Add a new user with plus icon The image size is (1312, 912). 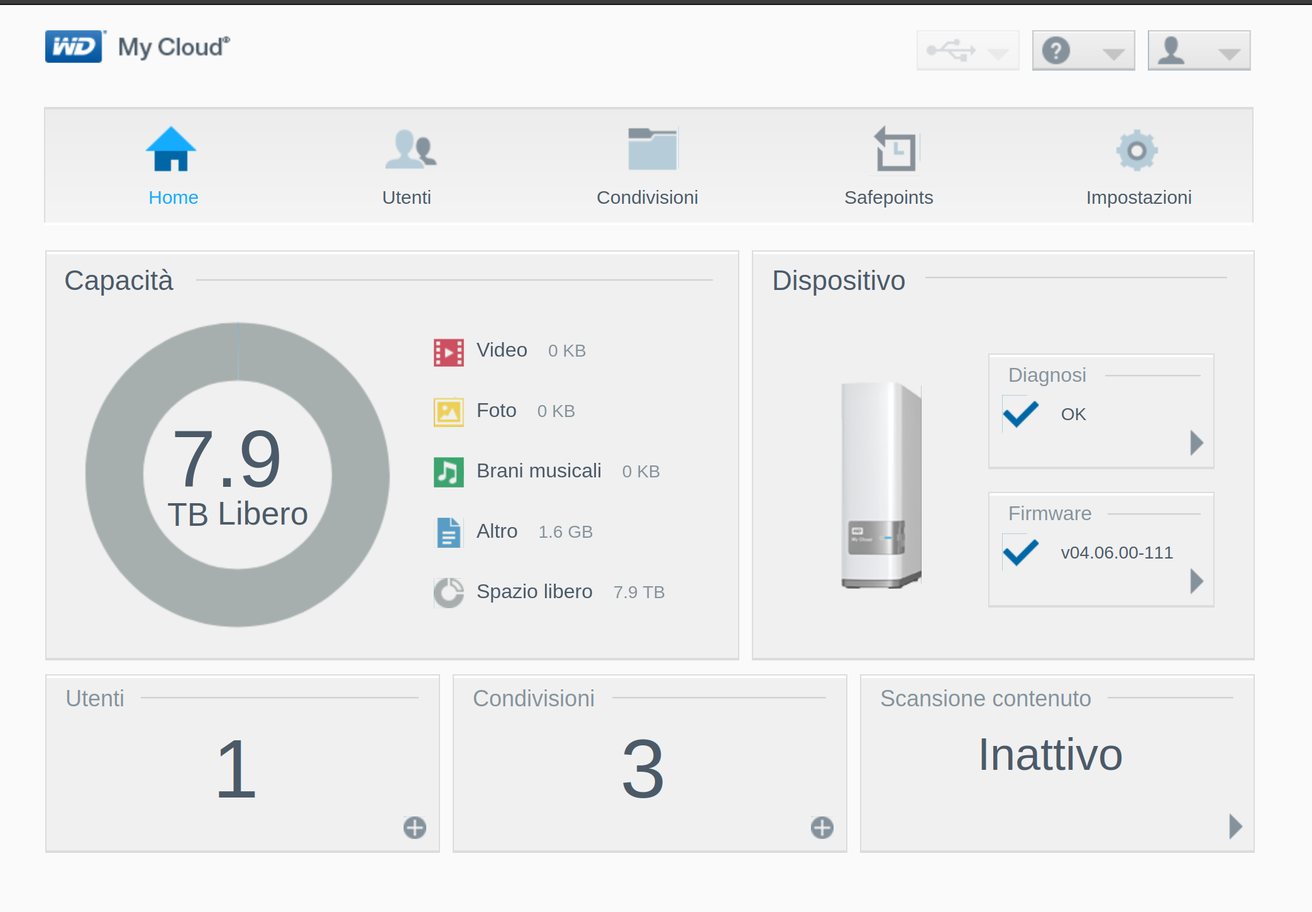coord(414,827)
